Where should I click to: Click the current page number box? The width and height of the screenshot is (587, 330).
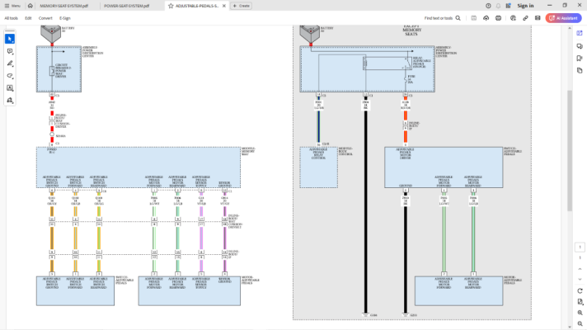pyautogui.click(x=580, y=247)
